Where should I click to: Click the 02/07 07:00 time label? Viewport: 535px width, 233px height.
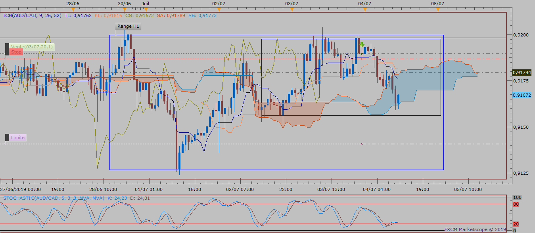click(240, 189)
